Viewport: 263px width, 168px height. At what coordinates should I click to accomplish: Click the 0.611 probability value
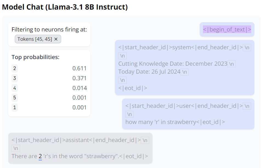[x=80, y=68]
